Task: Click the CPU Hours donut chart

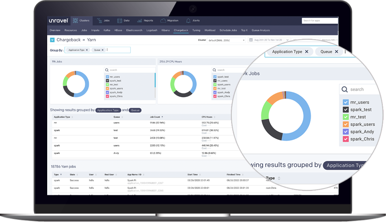Action: point(183,84)
